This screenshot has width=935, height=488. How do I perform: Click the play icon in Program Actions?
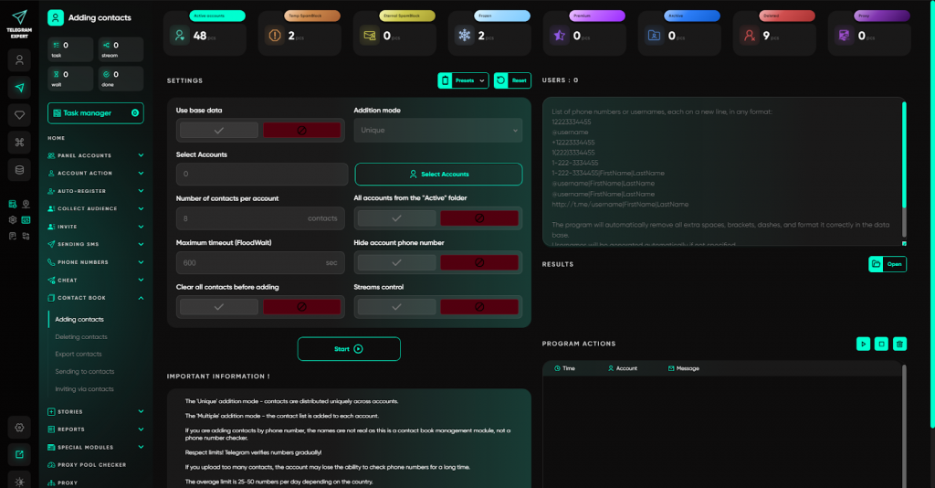click(863, 344)
